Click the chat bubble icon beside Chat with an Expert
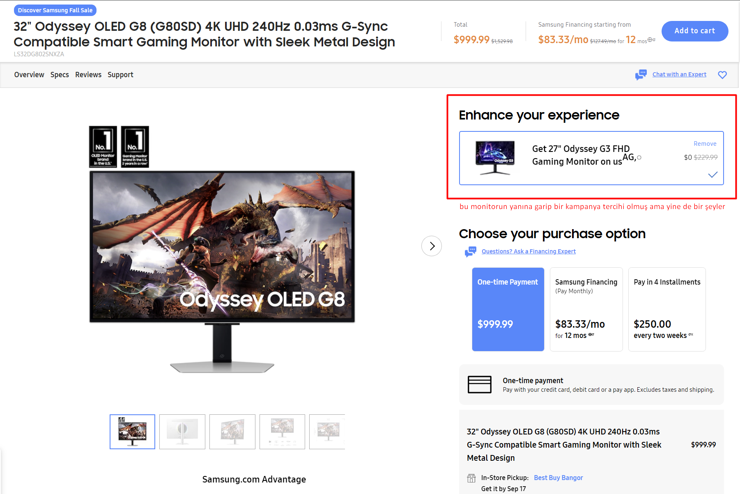 click(641, 75)
